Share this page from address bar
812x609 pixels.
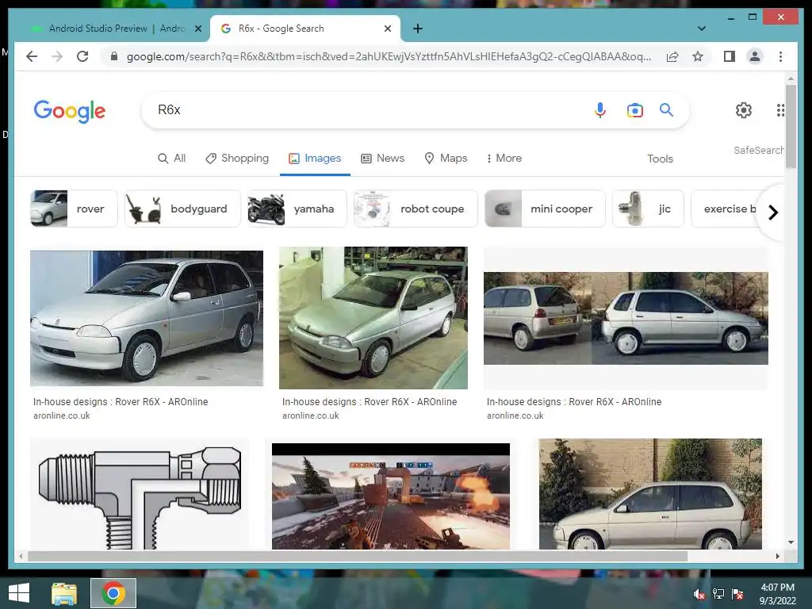click(672, 56)
